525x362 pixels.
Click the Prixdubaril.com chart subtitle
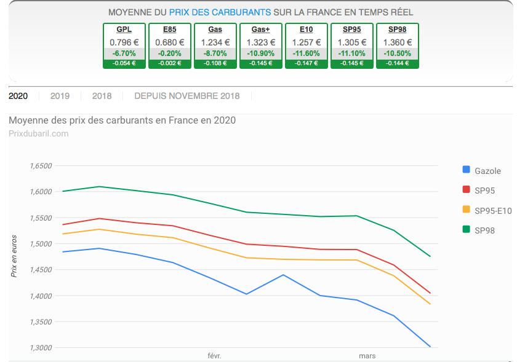[39, 133]
